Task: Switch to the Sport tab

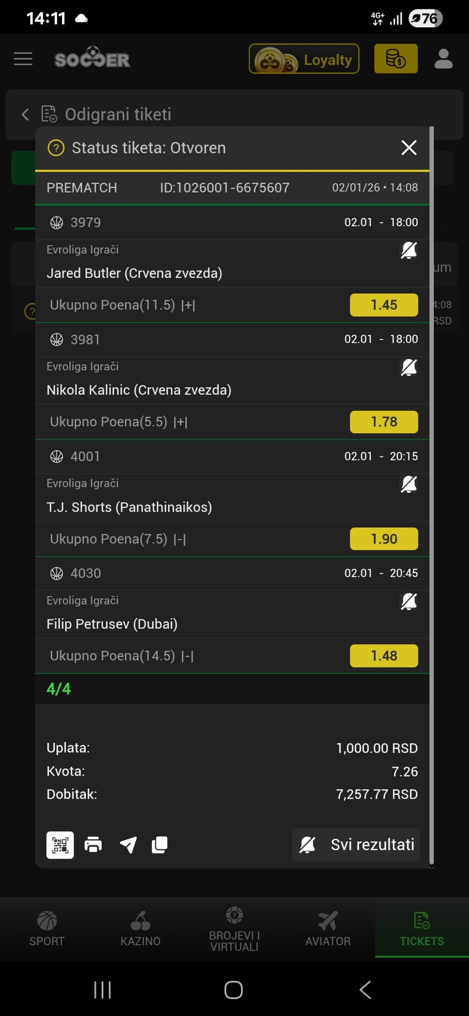Action: point(47,929)
